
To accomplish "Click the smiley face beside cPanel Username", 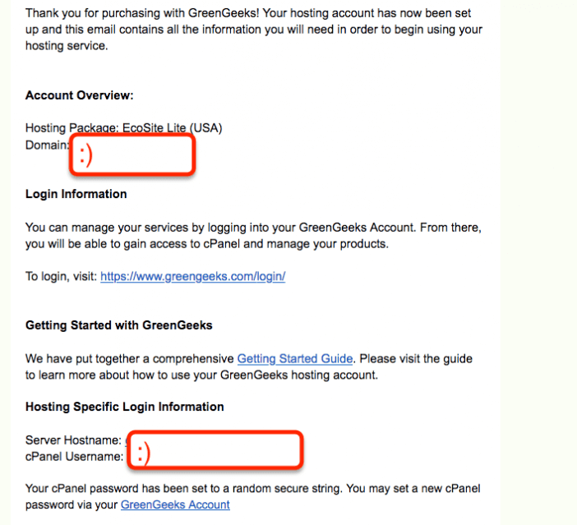I will point(144,452).
